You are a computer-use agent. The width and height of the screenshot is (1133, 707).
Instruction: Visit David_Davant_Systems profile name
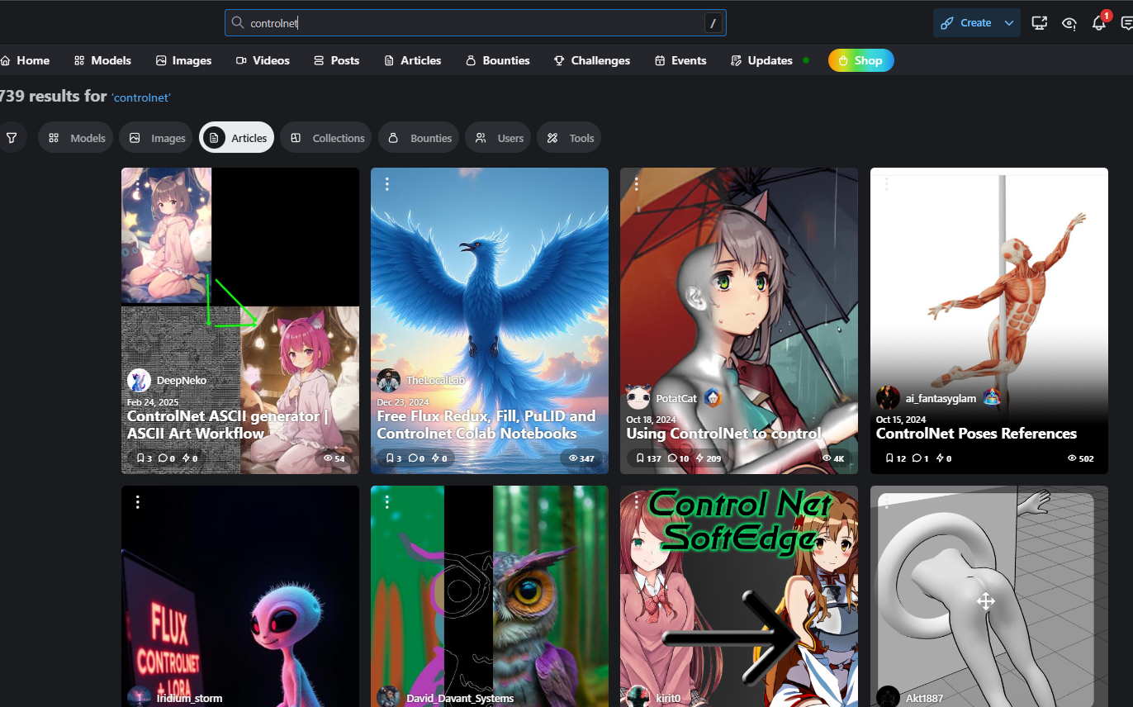pos(460,698)
